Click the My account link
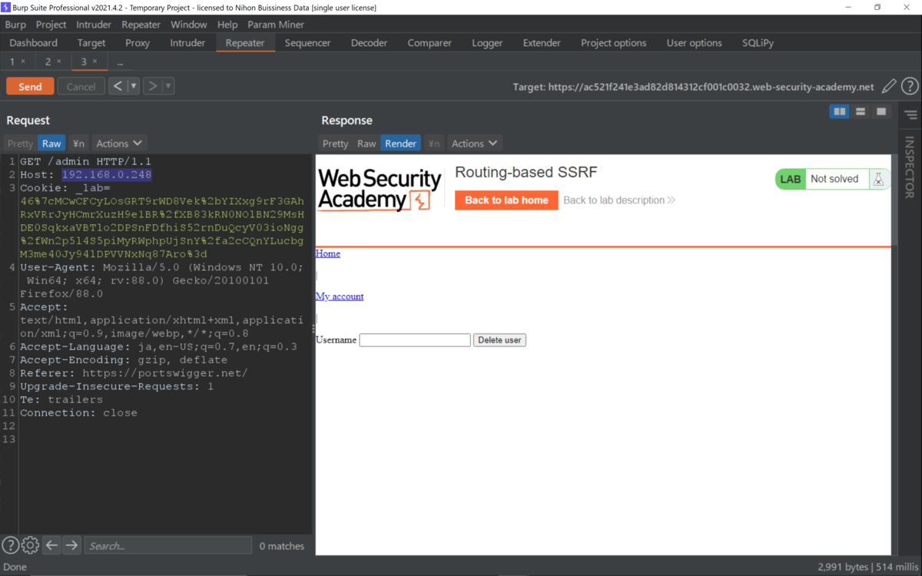The width and height of the screenshot is (922, 576). (x=340, y=296)
